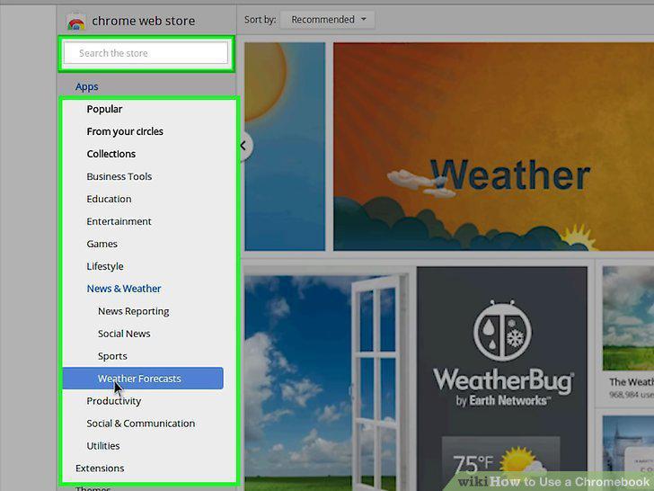Click the previous-slide arrow on the banner carousel
The width and height of the screenshot is (654, 491).
point(245,146)
